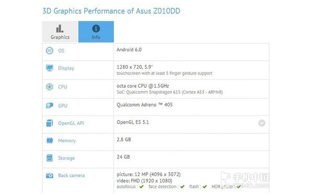Click the Display monitor icon

pos(49,68)
